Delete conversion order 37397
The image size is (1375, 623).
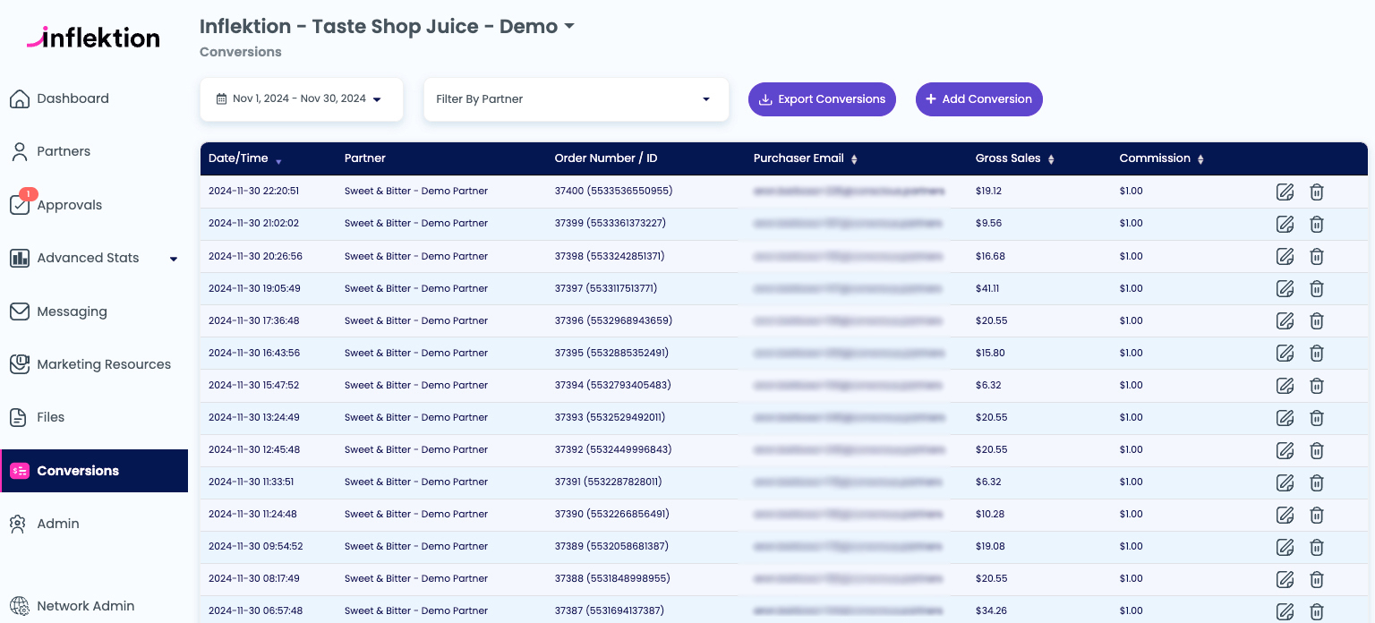[x=1317, y=288]
